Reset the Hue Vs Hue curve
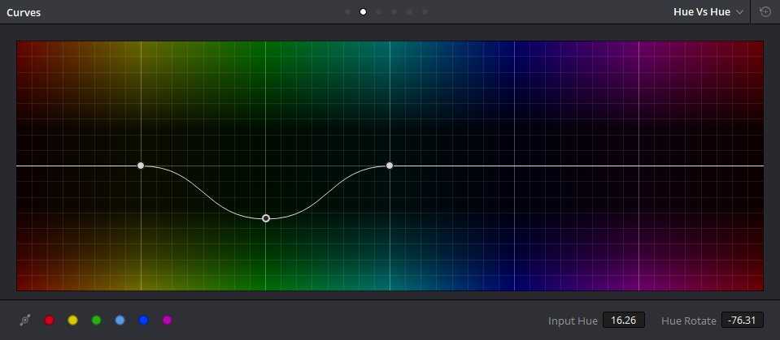Viewport: 780px width, 340px height. [765, 12]
